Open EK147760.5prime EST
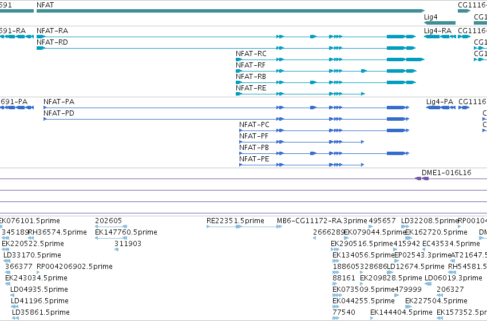This screenshot has height=321, width=487. (126, 232)
